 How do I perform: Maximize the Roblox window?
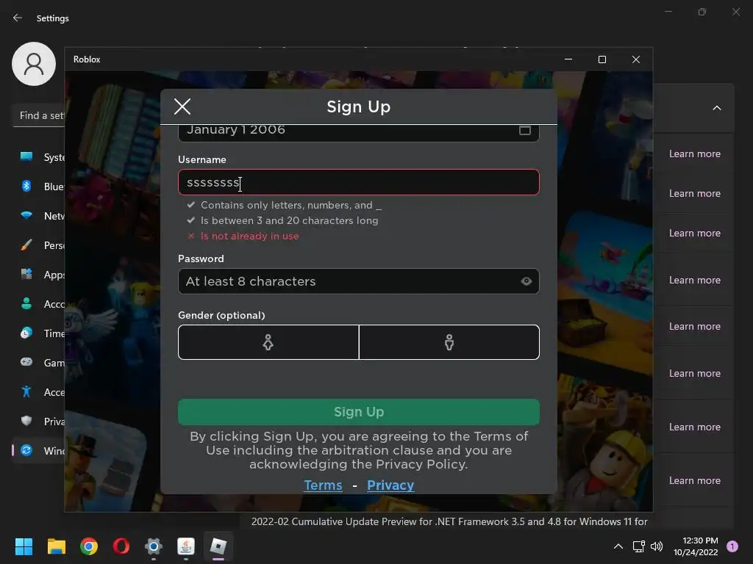(602, 59)
